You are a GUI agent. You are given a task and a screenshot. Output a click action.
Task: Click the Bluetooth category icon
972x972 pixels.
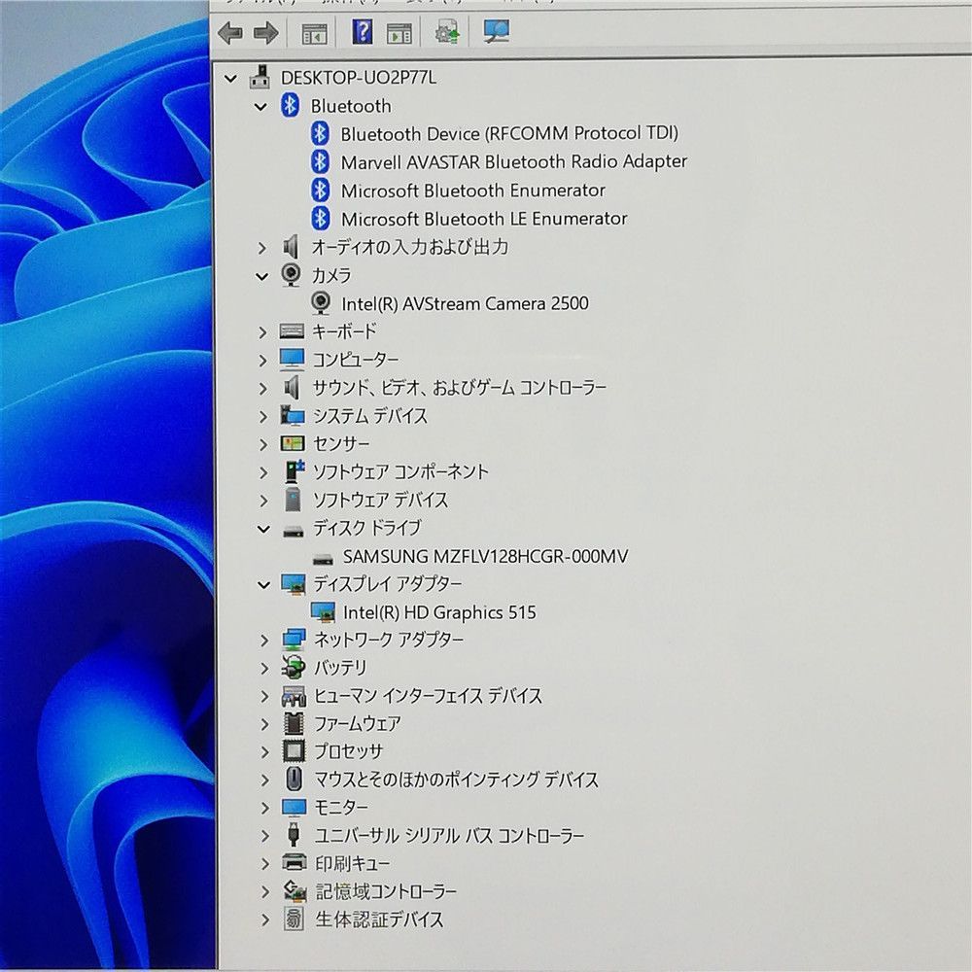point(290,105)
